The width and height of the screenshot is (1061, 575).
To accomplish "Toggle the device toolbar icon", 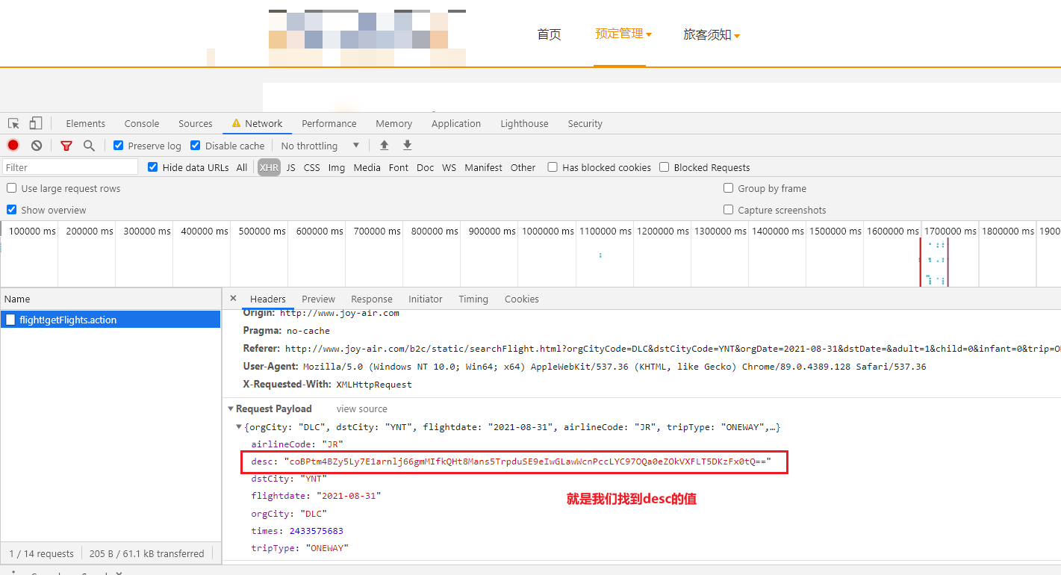I will [36, 123].
